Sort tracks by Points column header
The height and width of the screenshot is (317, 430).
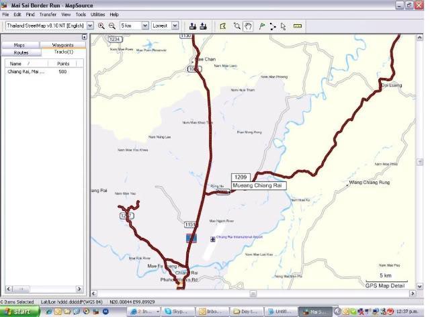tap(62, 64)
